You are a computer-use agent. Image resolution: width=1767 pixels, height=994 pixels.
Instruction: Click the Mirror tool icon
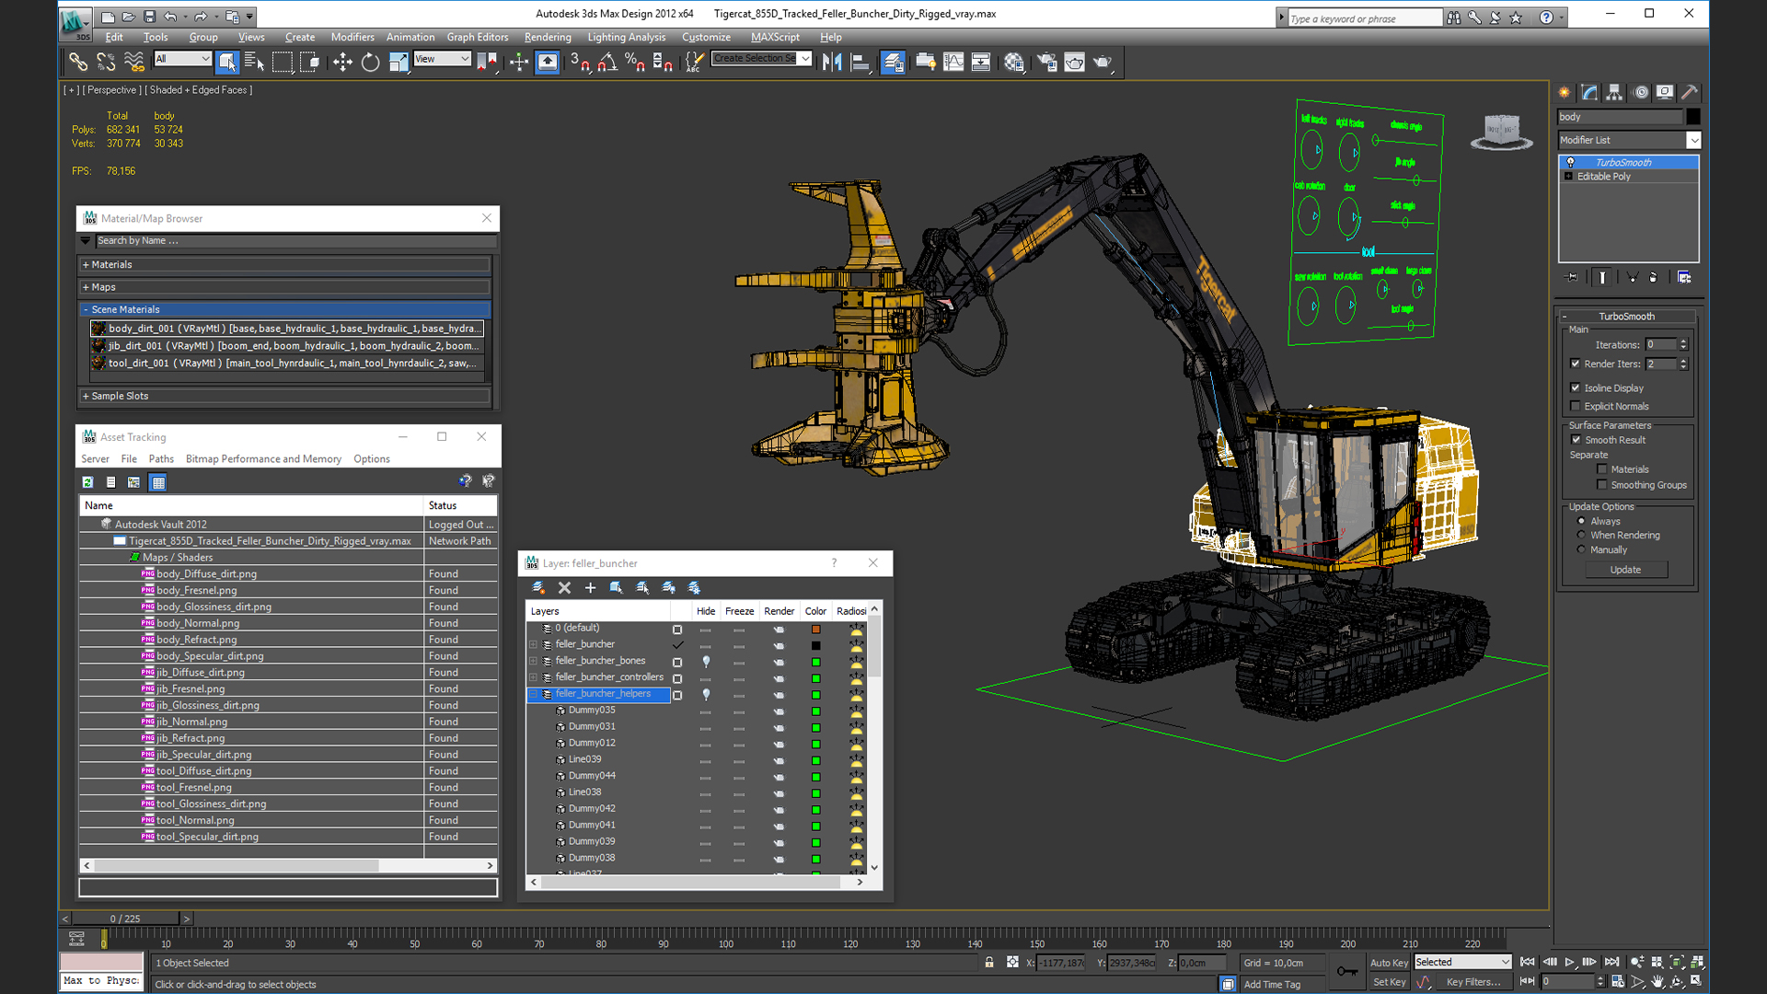pyautogui.click(x=832, y=62)
